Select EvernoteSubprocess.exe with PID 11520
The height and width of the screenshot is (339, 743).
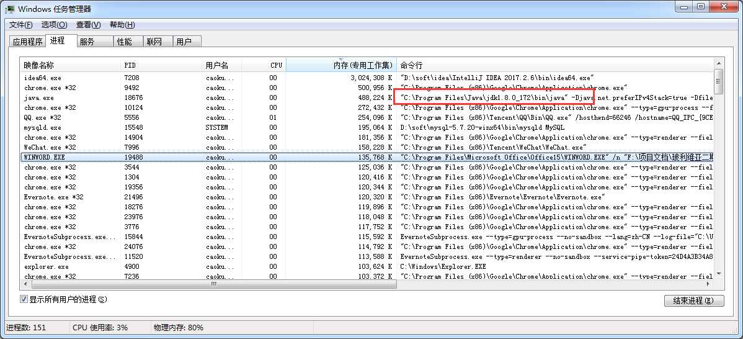click(x=367, y=256)
